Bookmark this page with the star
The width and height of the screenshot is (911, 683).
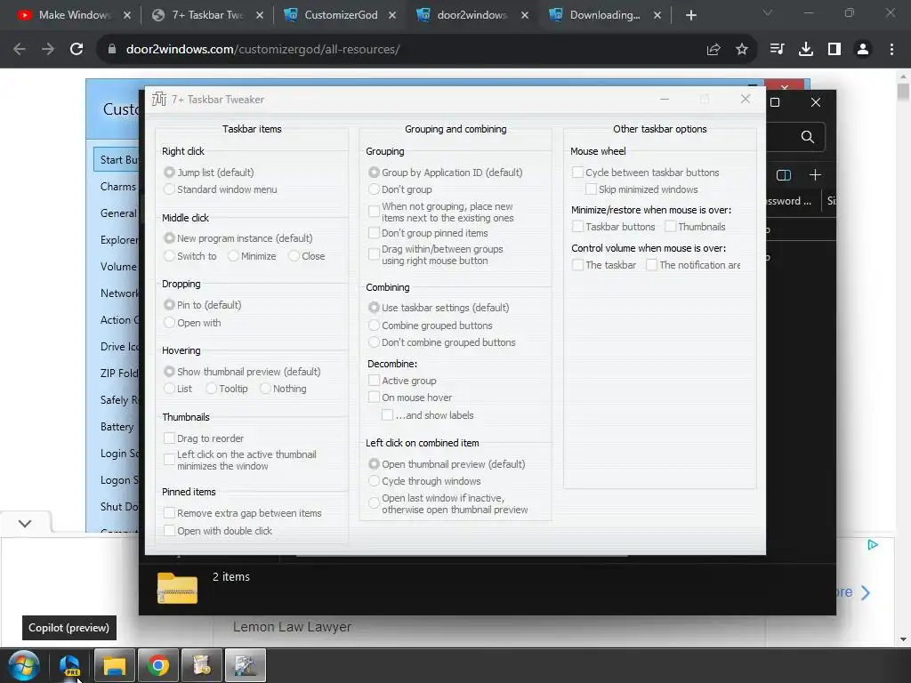[x=741, y=50]
